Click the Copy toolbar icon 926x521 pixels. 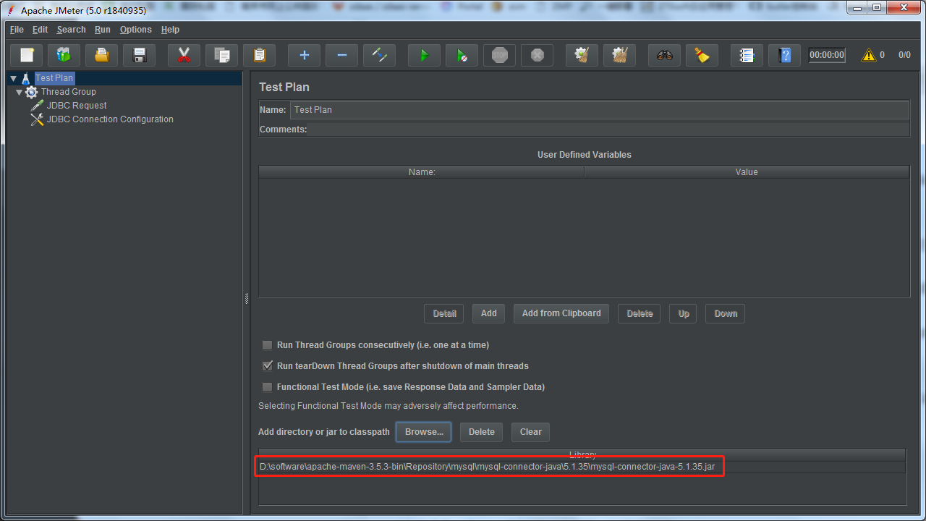(x=221, y=55)
